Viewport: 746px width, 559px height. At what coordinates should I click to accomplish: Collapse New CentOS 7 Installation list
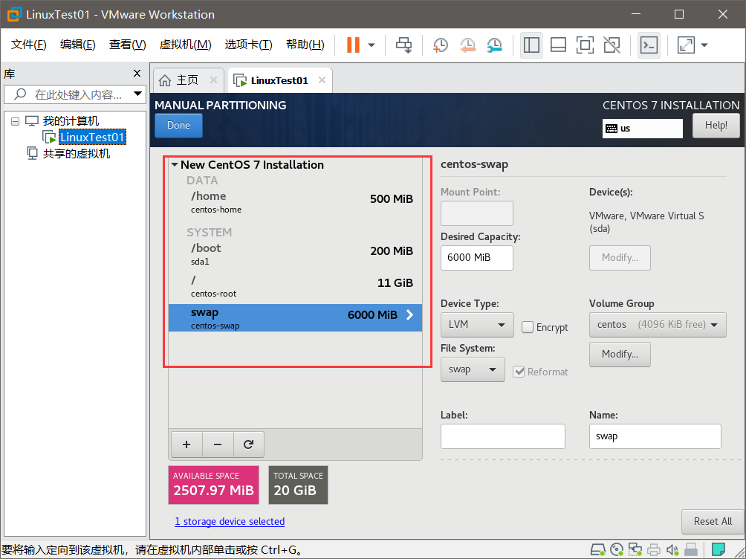pyautogui.click(x=175, y=165)
